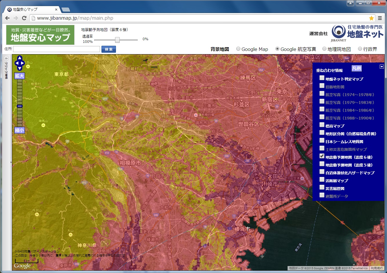Pan the map down with the arrow
Image resolution: width=387 pixels, height=273 pixels.
(x=19, y=68)
